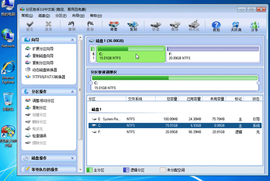The height and width of the screenshot is (181, 270).
Task: Click the 提交 (Apply) toolbar icon
Action: coord(30,26)
